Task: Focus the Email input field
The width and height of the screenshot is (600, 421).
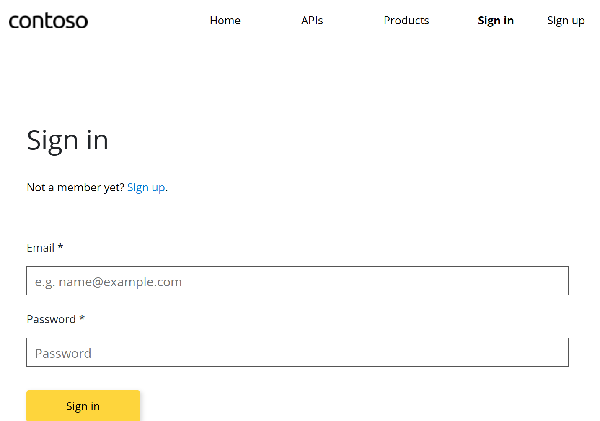Action: coord(297,281)
